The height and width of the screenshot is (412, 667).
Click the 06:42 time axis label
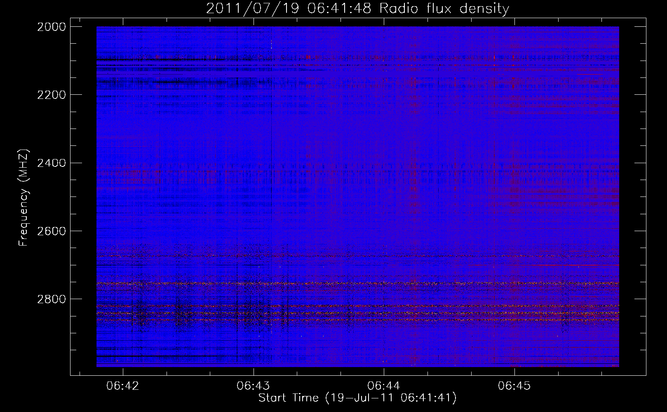tap(123, 386)
